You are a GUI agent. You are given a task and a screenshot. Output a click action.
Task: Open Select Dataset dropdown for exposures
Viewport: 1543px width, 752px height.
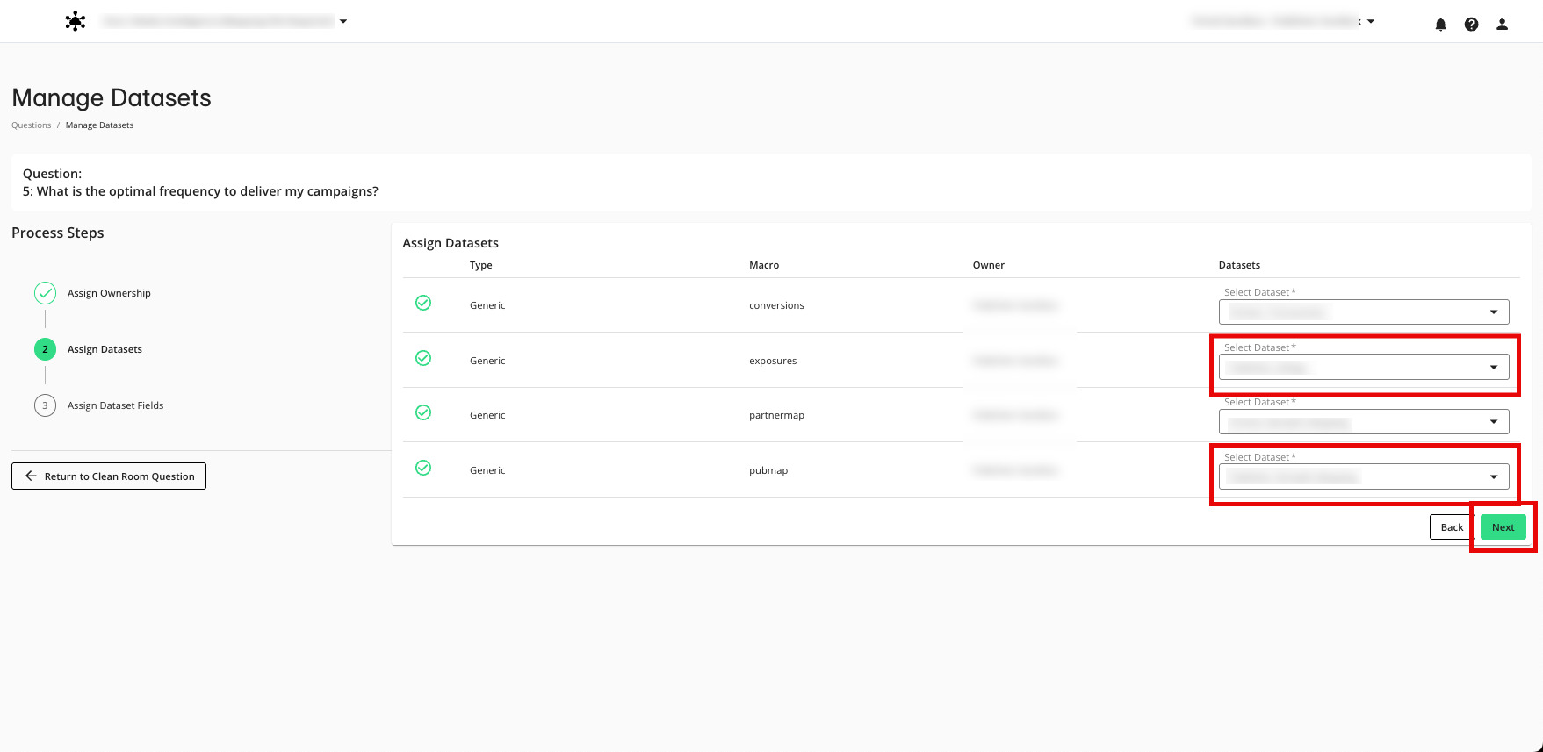(x=1363, y=367)
